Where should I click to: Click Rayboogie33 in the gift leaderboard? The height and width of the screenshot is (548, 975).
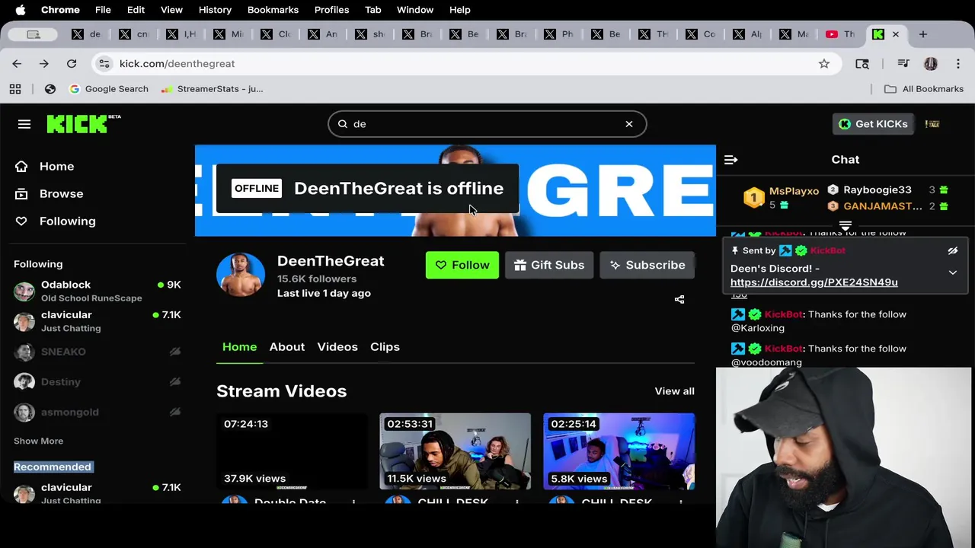877,190
